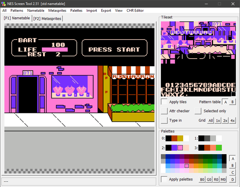Select the light gray color in palette 1

tap(213, 138)
